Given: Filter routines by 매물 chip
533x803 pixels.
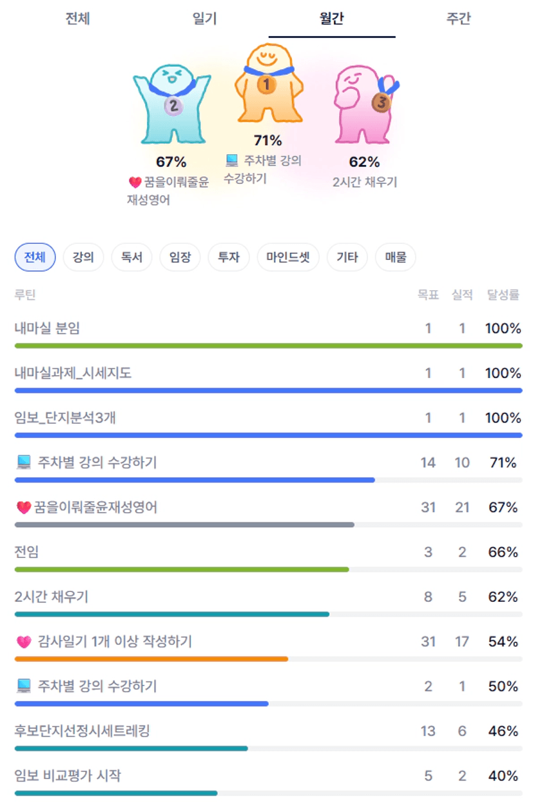Looking at the screenshot, I should tap(396, 257).
